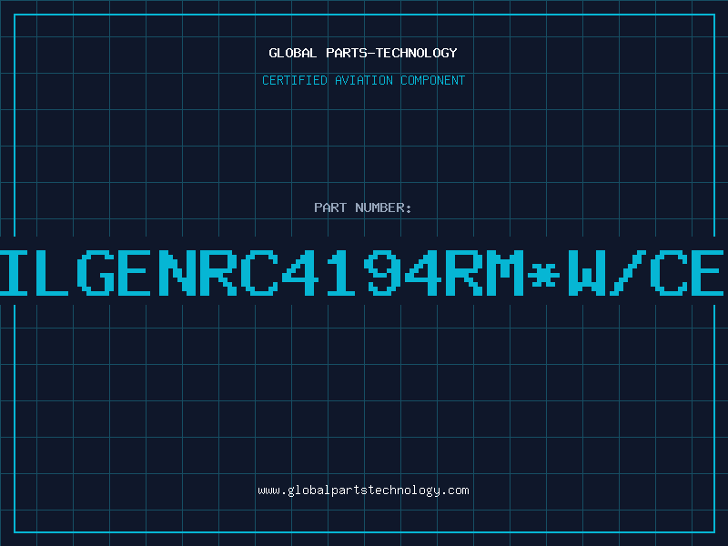Open the www.globalpartstechnology.com website link
The width and height of the screenshot is (728, 546).
(x=363, y=490)
